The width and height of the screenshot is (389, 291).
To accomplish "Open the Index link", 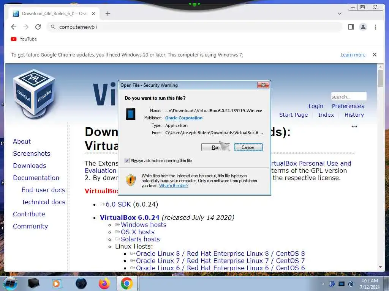I will [326, 115].
